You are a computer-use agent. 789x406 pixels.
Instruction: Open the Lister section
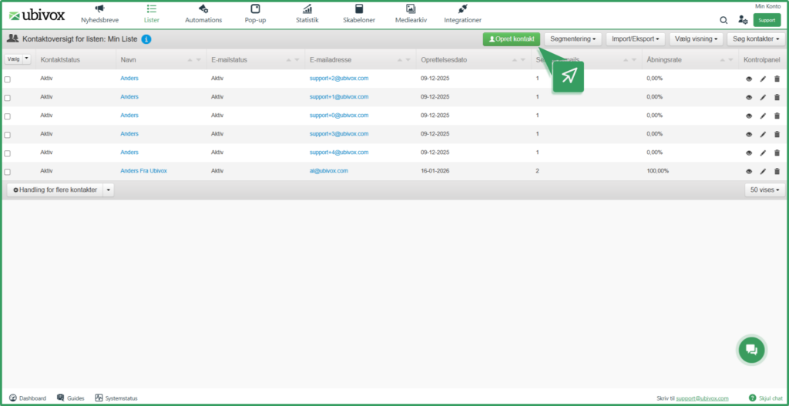(x=152, y=14)
